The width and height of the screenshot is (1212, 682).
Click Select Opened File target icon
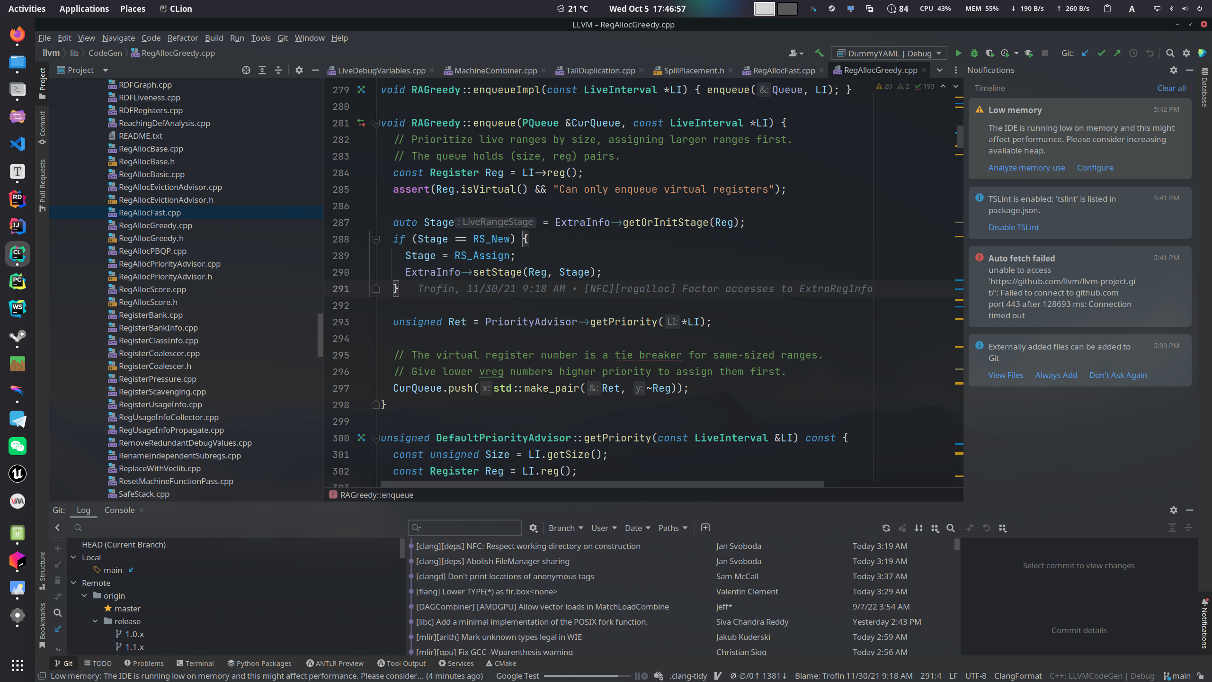(x=246, y=70)
